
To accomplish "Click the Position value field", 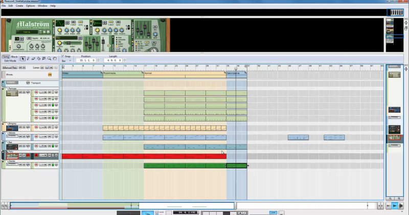I will (85, 60).
